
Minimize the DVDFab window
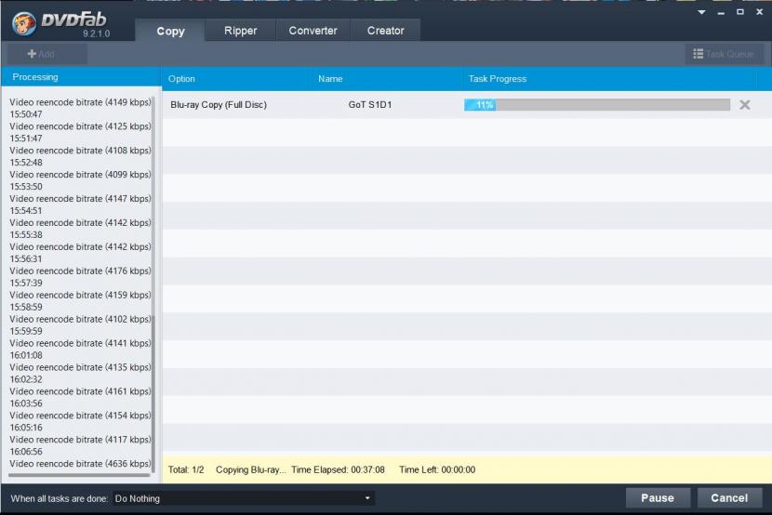[x=721, y=13]
